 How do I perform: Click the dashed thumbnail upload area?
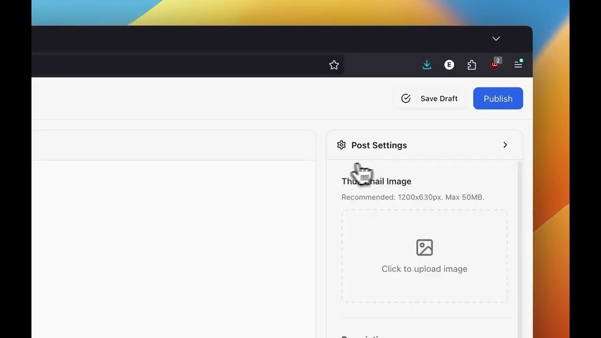pos(424,256)
